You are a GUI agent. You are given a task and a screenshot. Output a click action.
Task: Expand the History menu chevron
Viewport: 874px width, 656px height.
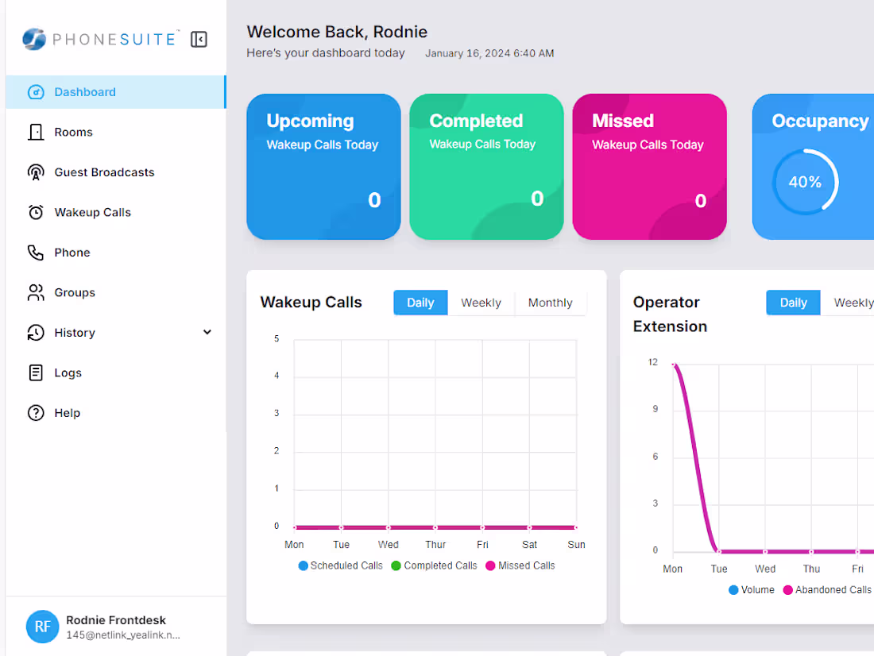(207, 332)
